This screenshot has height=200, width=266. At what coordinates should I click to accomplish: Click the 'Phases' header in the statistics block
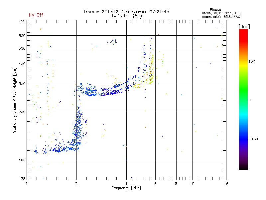(x=215, y=10)
